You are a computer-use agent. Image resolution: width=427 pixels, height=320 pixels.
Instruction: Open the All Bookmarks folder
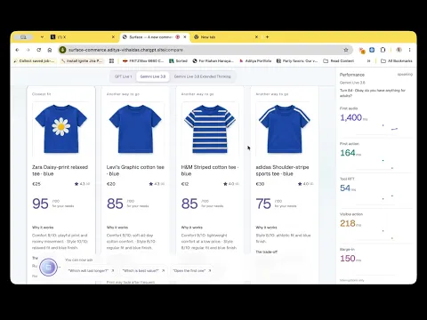point(397,60)
